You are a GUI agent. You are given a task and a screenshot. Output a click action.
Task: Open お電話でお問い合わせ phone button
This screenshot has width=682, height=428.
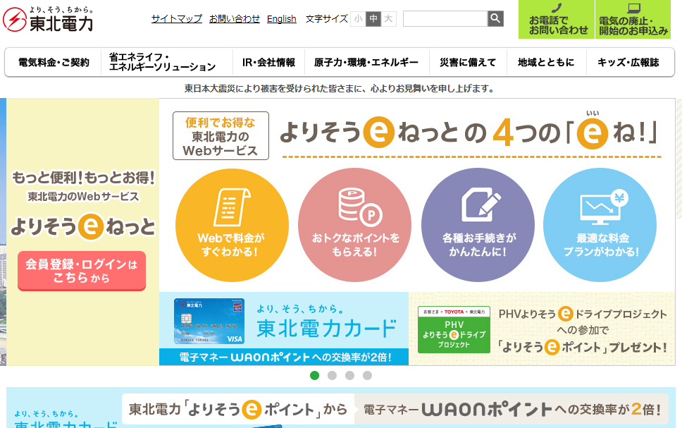557,20
